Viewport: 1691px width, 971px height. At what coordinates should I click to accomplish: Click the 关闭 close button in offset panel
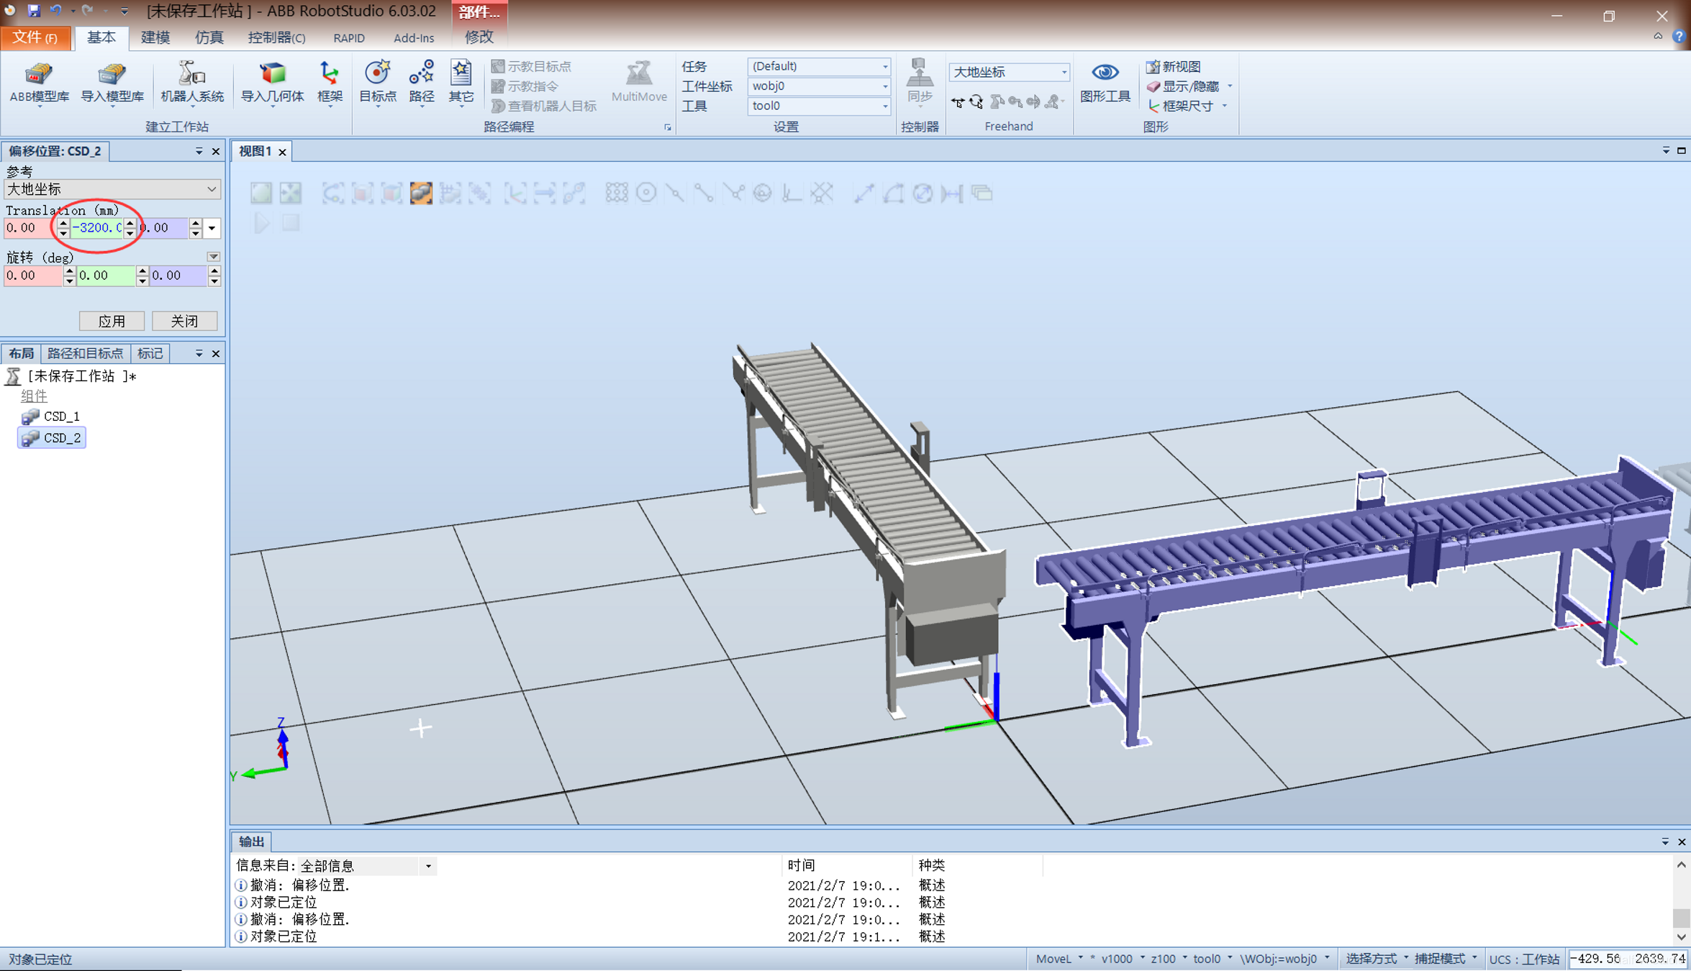[184, 321]
